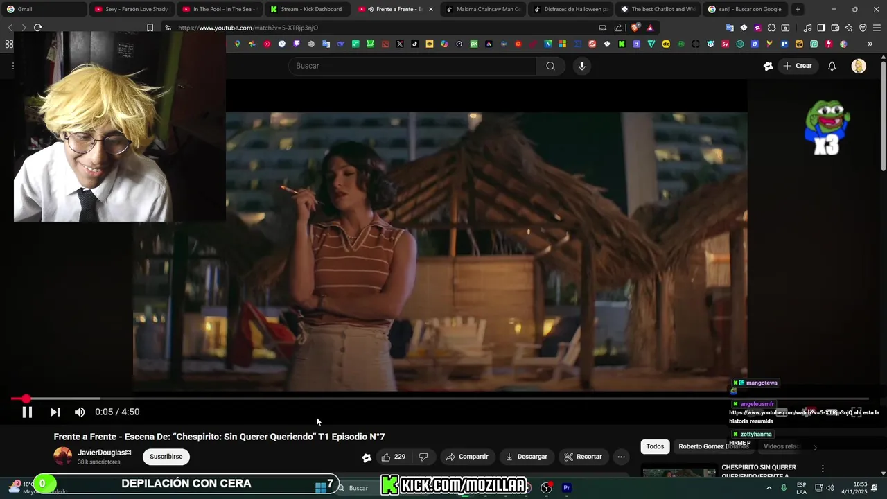Open the TikTok bookmark

tap(414, 44)
